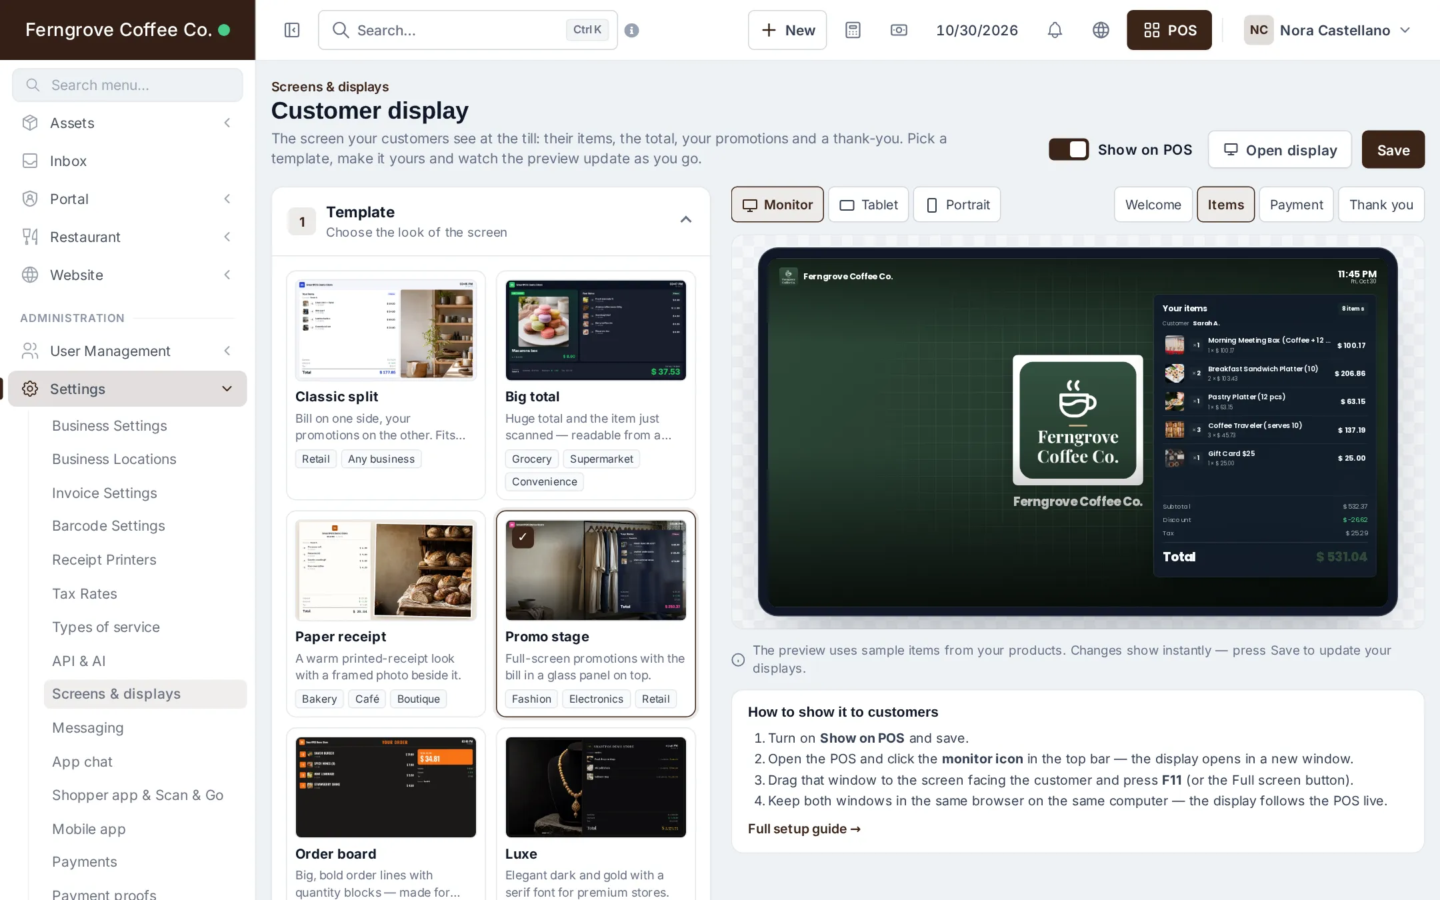This screenshot has height=900, width=1440.
Task: Click the globe language icon
Action: coord(1101,30)
